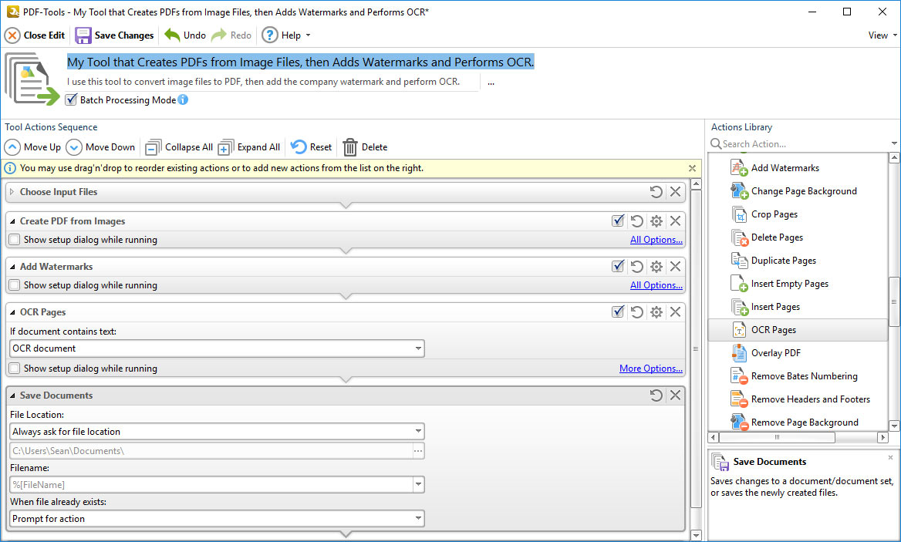The width and height of the screenshot is (901, 542).
Task: Click the Batch Processing Mode info icon
Action: (183, 100)
